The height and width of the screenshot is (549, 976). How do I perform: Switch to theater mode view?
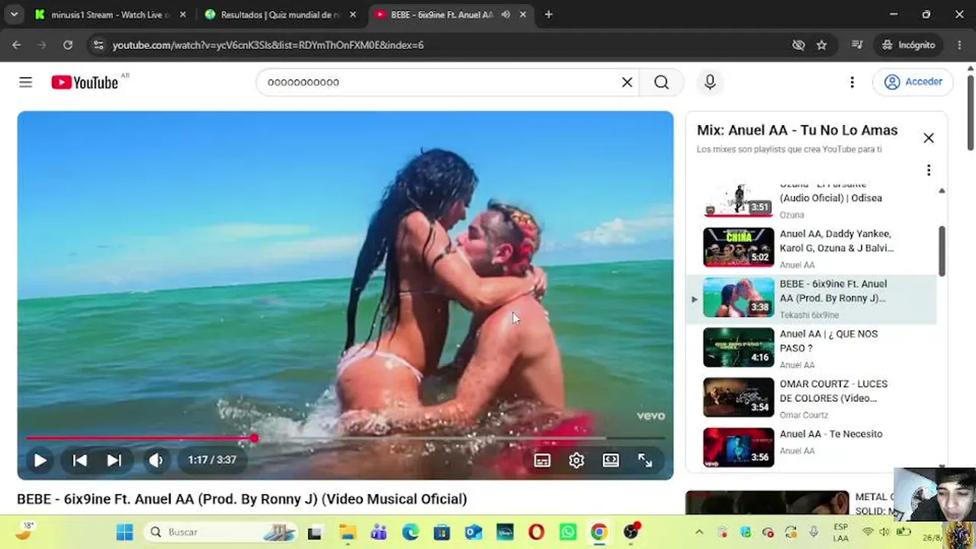click(611, 460)
